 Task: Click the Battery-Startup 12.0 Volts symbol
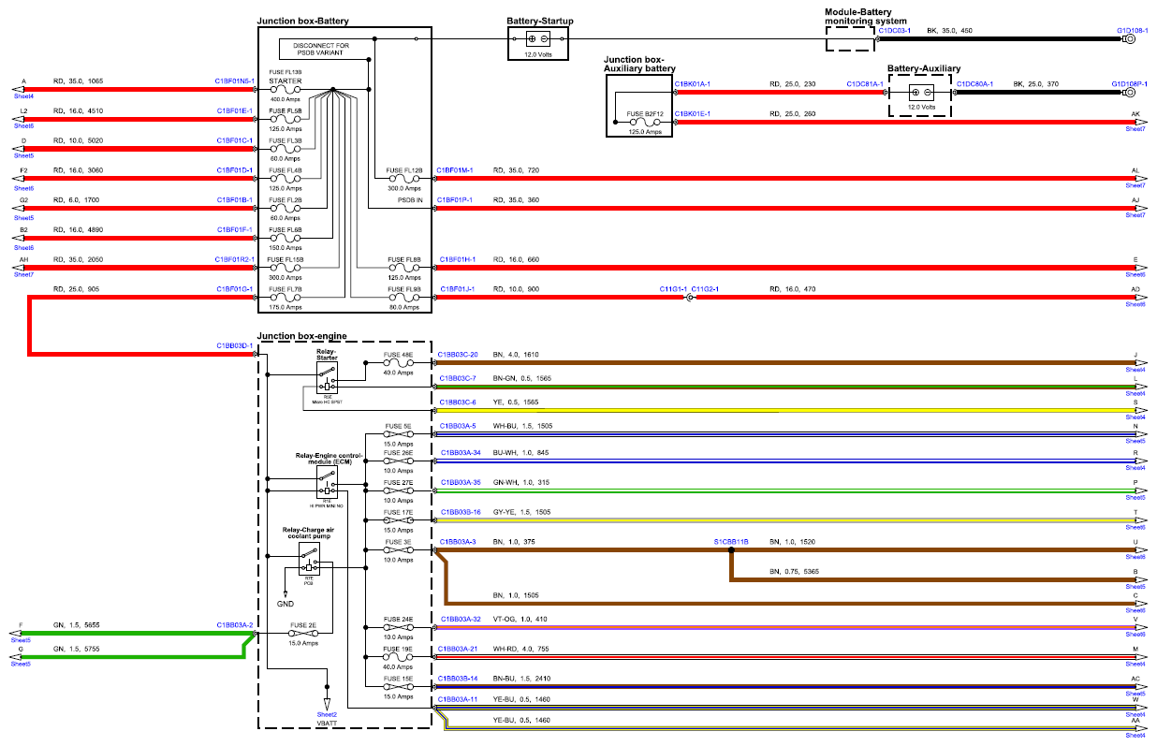[538, 39]
